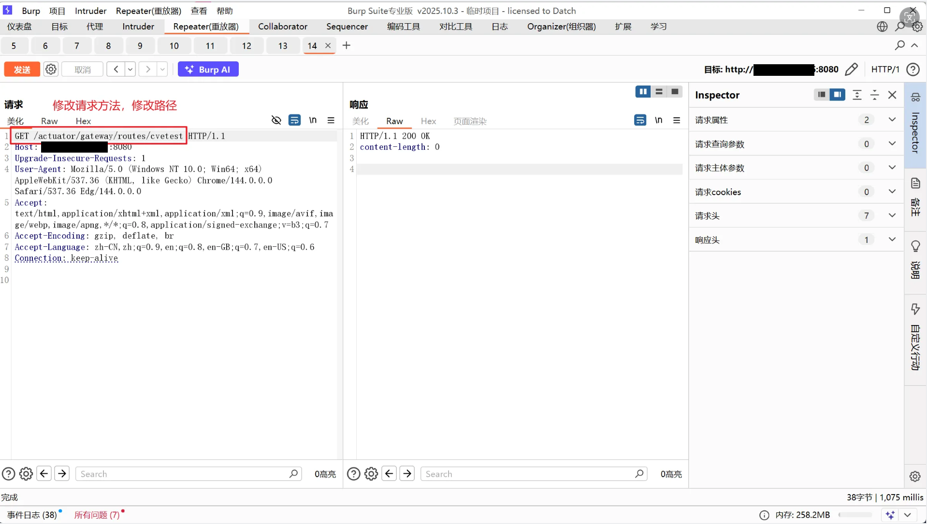Toggle word wrap in request editor

(294, 120)
